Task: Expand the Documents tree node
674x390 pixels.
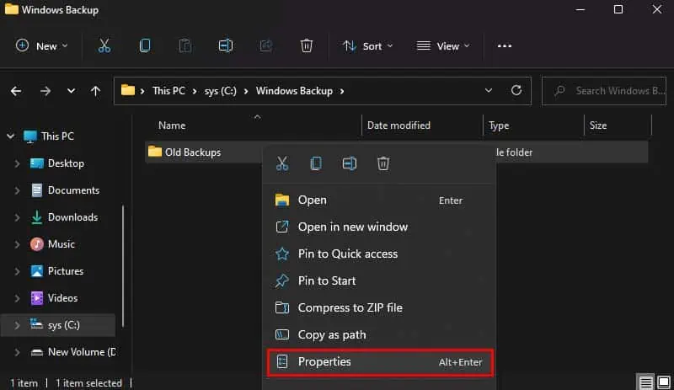Action: [17, 190]
